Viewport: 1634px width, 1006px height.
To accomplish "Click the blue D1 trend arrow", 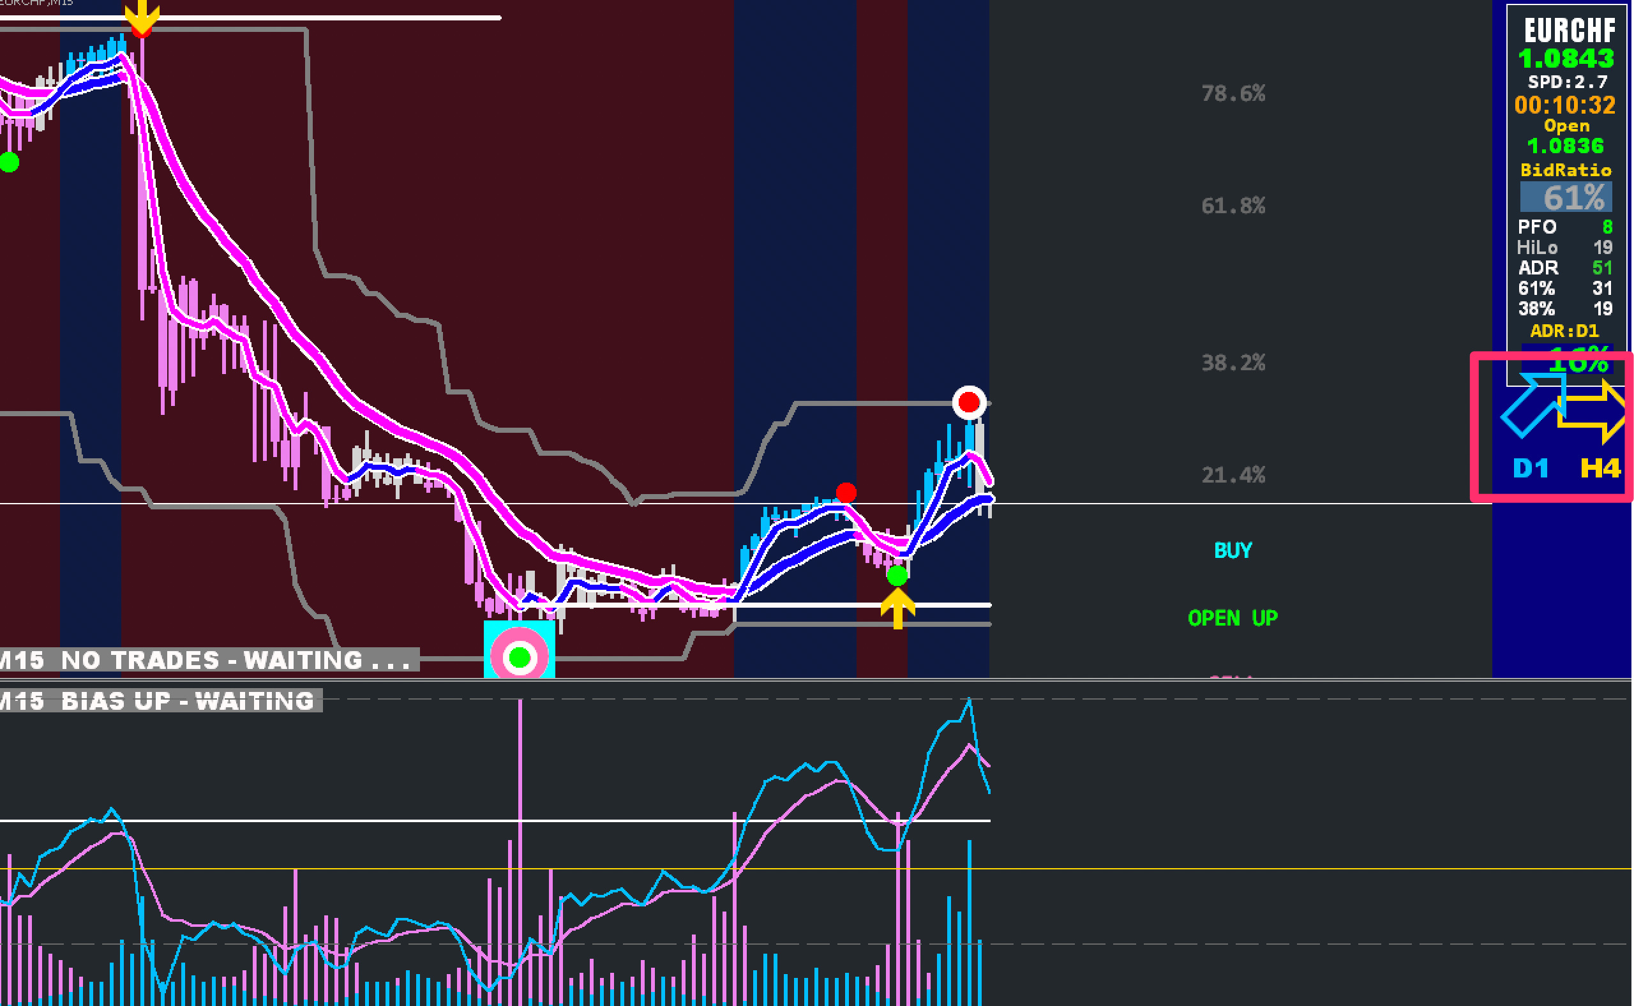I will 1533,405.
